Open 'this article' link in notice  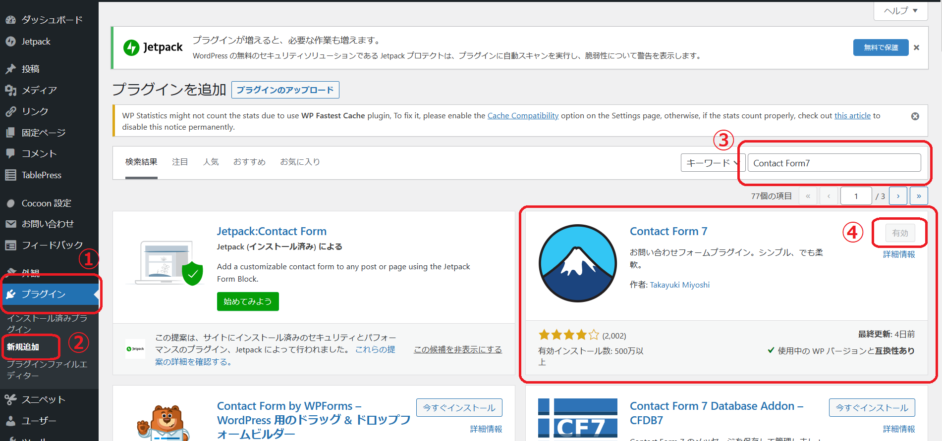tap(852, 116)
